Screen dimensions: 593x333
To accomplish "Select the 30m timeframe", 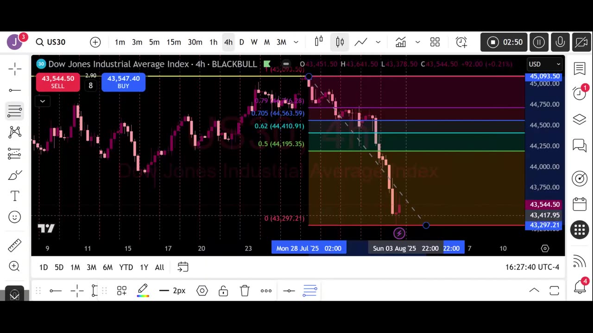I will [x=195, y=42].
